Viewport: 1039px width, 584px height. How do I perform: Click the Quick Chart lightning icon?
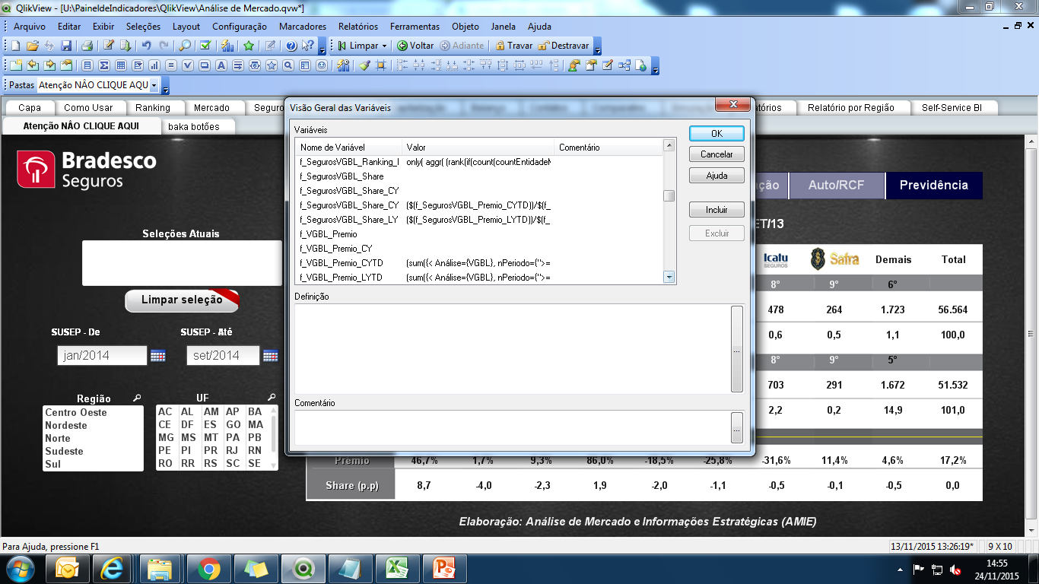227,46
